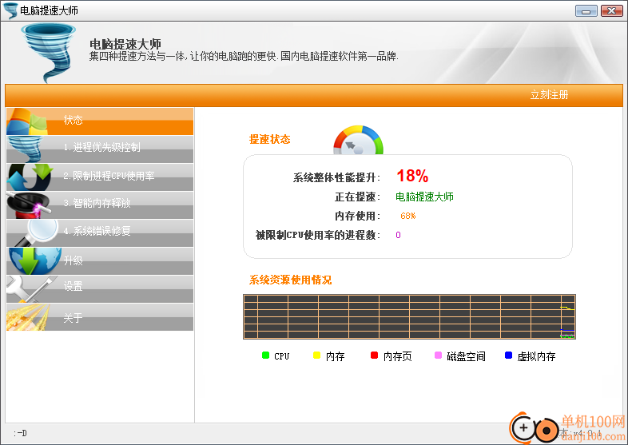Click the 虚拟内存 legend label

pyautogui.click(x=536, y=356)
